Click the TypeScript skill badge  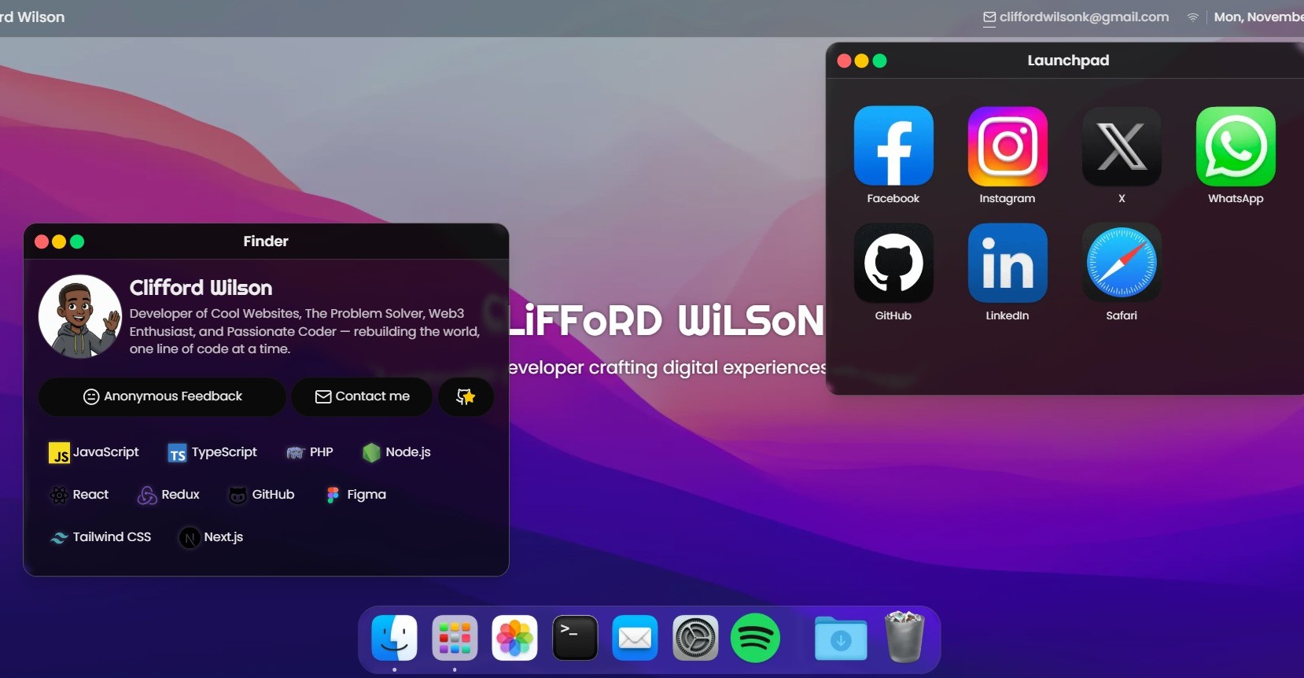click(212, 452)
